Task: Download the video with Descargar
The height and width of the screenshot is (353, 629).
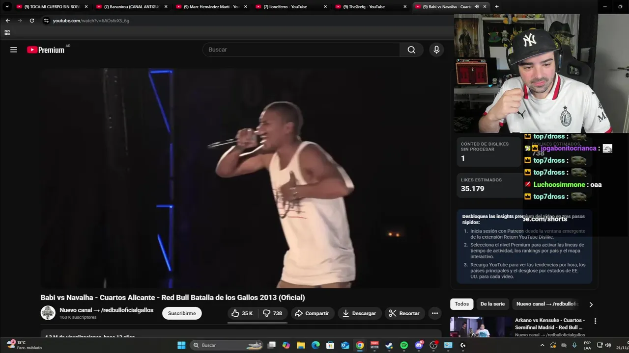Action: click(359, 313)
